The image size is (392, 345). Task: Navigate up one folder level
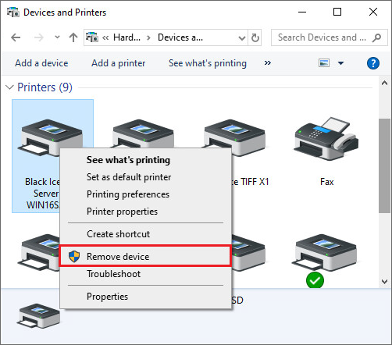[x=73, y=37]
